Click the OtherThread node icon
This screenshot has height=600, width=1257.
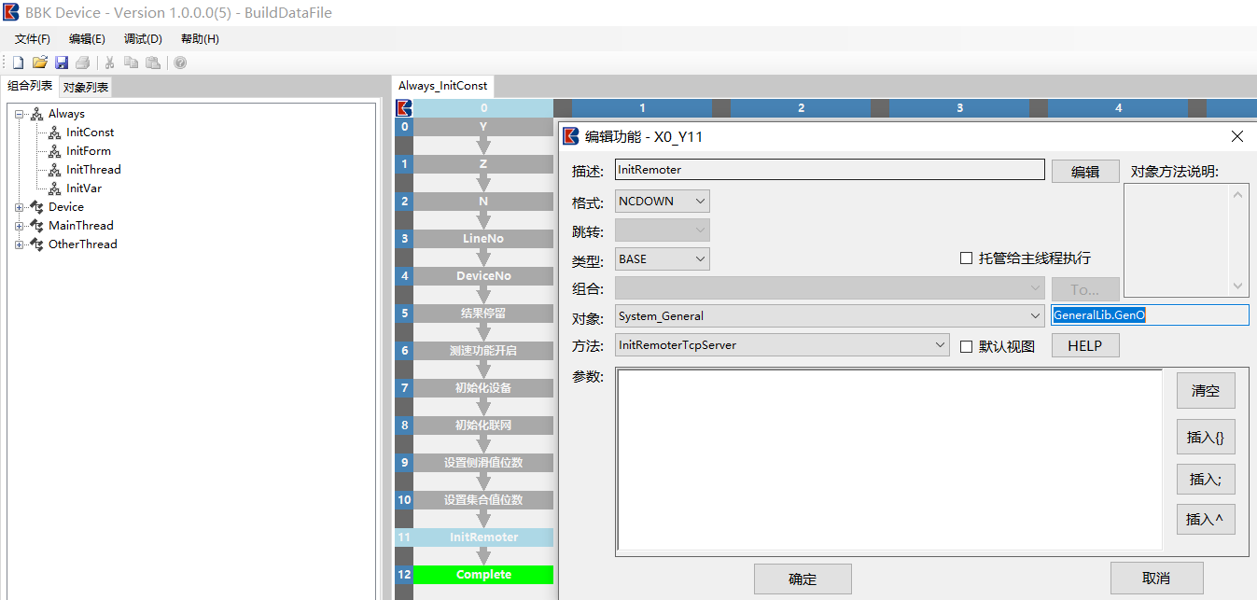[x=36, y=244]
